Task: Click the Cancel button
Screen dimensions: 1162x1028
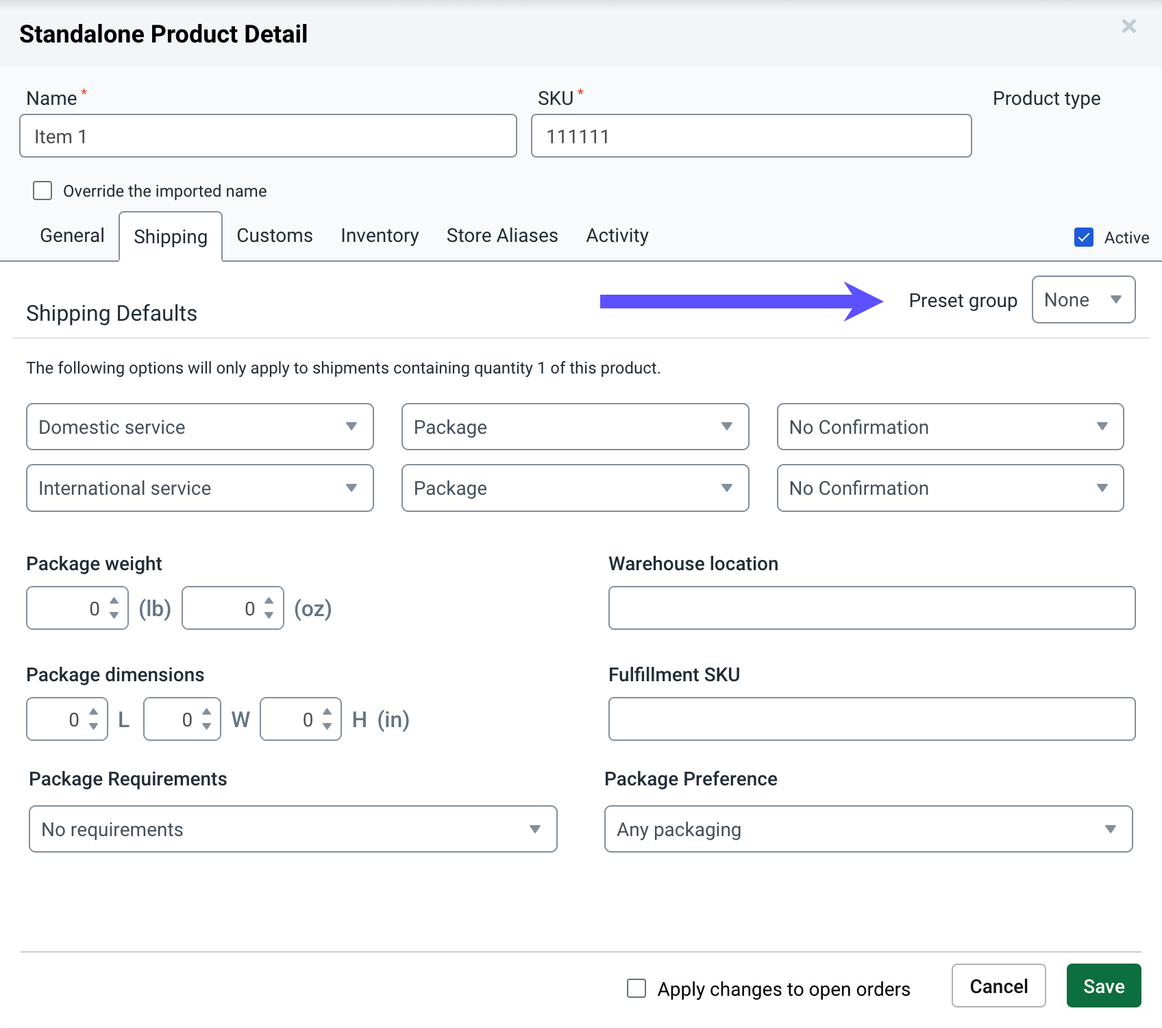Action: click(x=998, y=986)
